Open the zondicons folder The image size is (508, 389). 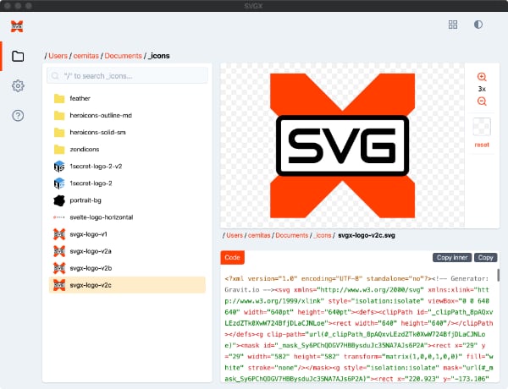[x=127, y=149]
